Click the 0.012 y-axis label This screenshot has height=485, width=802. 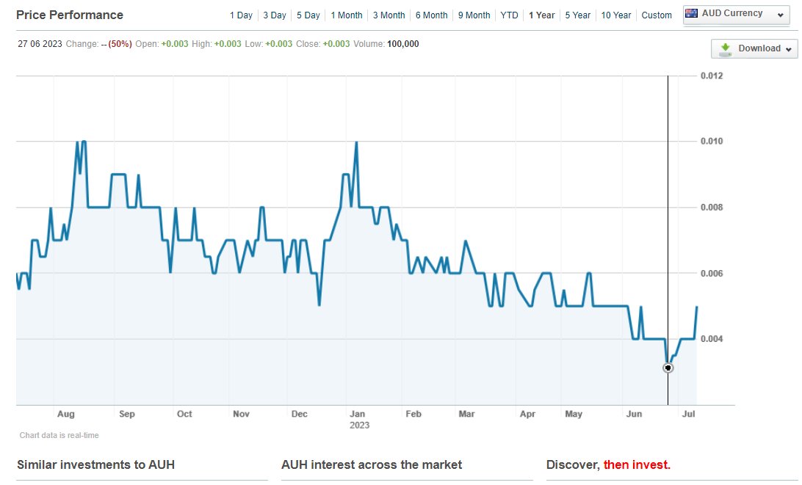click(x=712, y=76)
